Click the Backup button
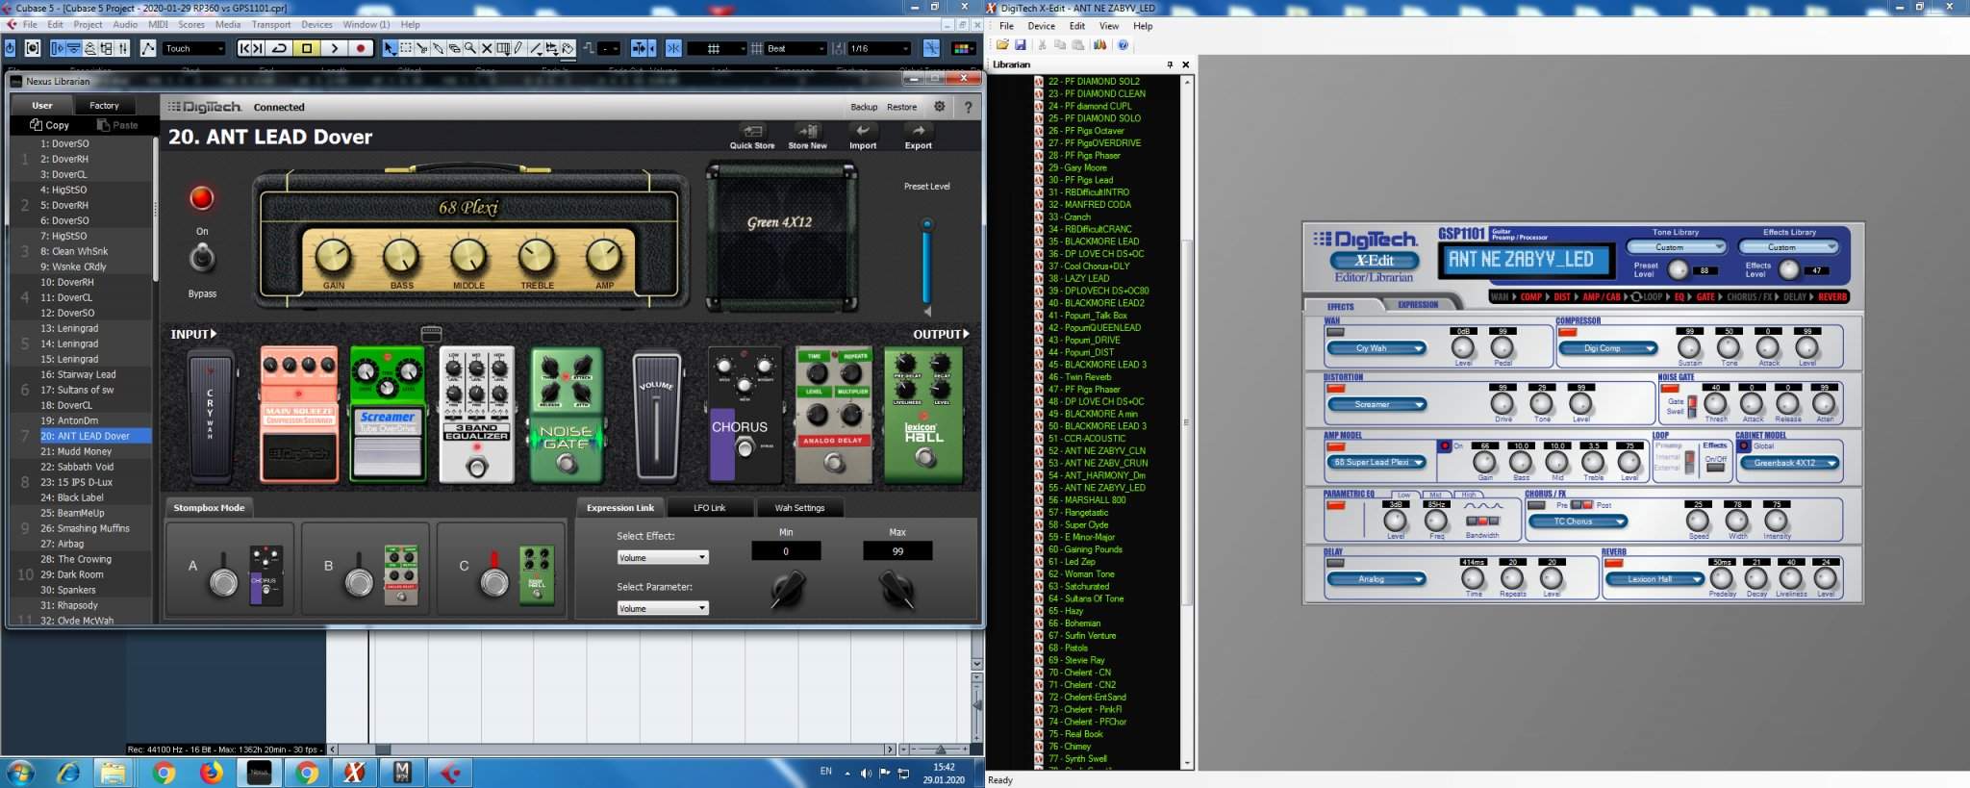This screenshot has width=1970, height=788. click(864, 107)
